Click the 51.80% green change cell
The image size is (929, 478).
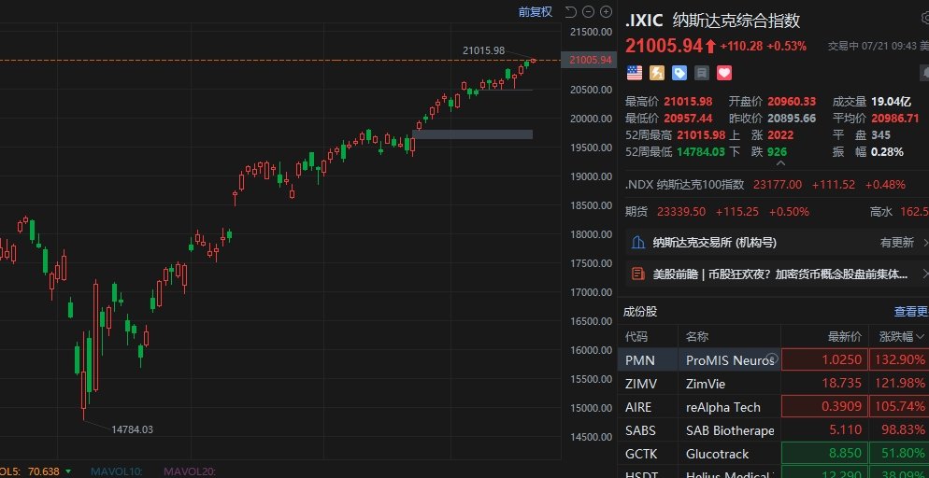(x=899, y=454)
